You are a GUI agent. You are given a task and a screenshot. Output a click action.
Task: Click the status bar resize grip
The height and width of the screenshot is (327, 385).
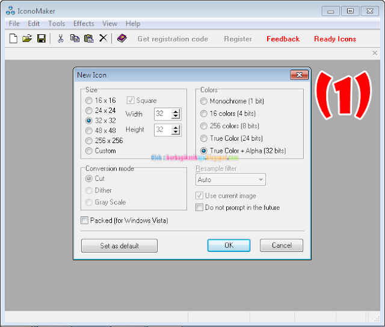pyautogui.click(x=377, y=319)
